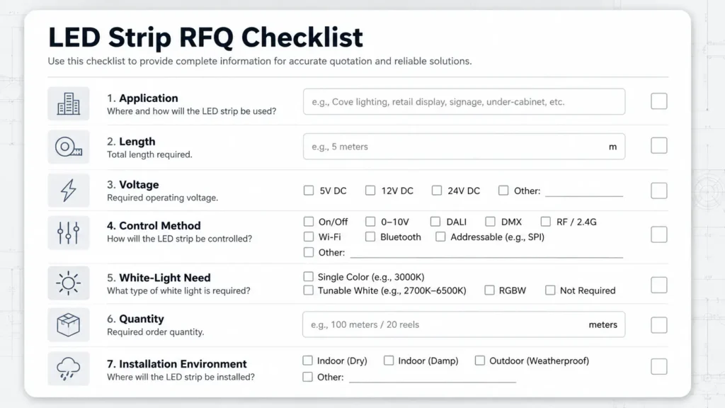Click the '7. Installation Environment' heading
Image resolution: width=725 pixels, height=408 pixels.
click(x=177, y=364)
